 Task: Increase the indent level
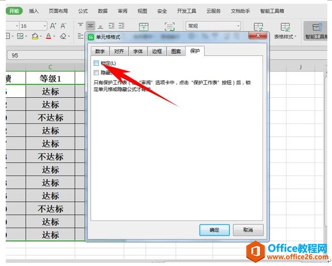(x=122, y=26)
